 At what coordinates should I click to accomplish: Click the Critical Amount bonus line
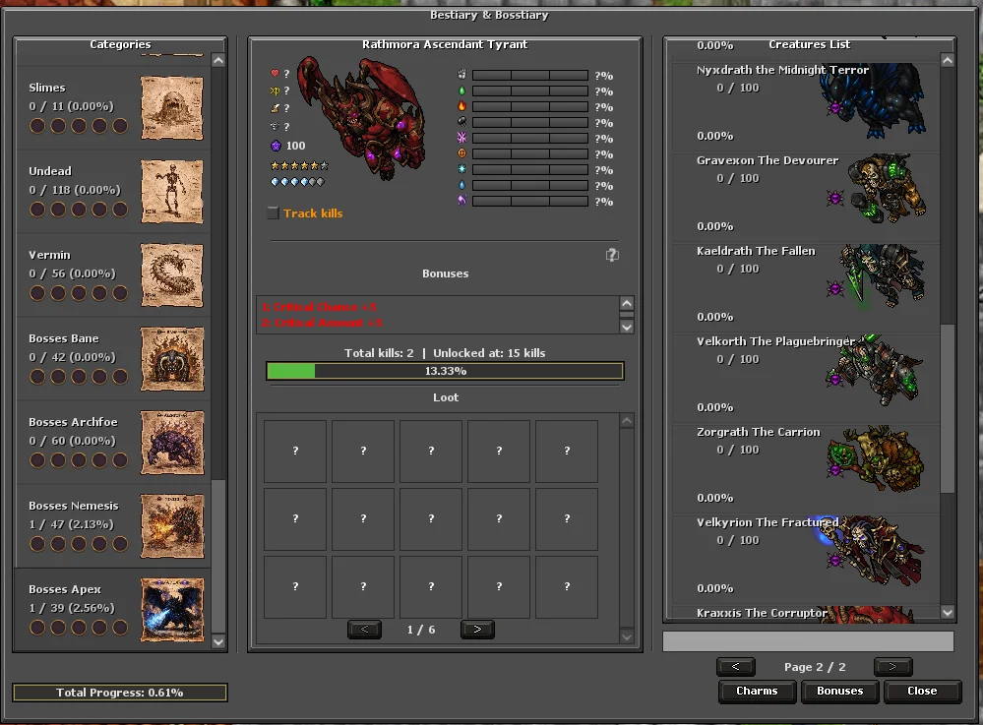click(322, 323)
